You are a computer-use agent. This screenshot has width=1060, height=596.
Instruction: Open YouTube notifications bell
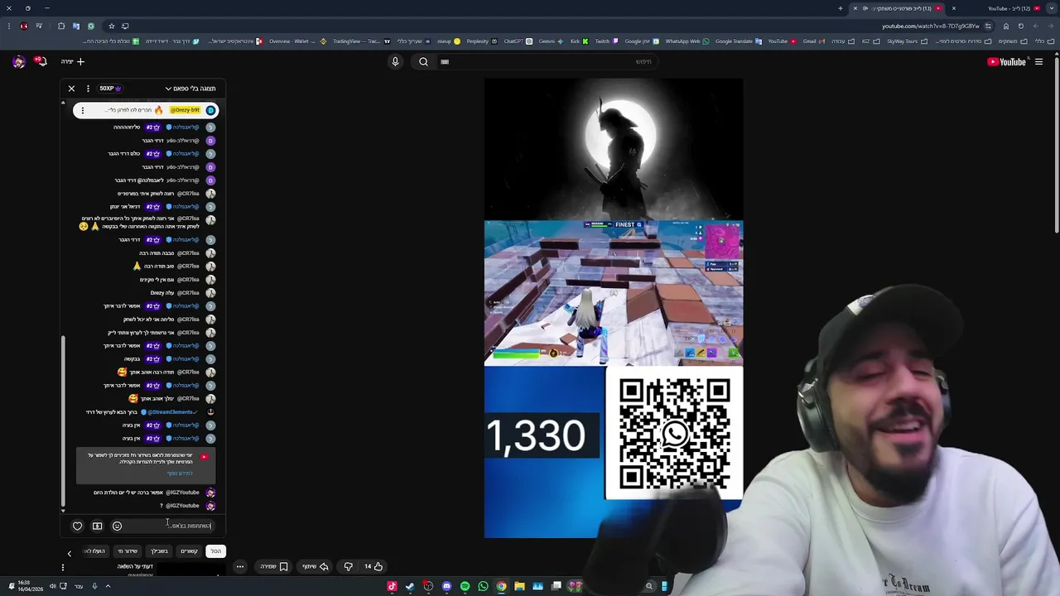[x=40, y=61]
